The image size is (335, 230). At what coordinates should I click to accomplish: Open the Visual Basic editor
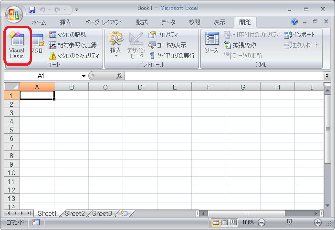click(x=17, y=45)
